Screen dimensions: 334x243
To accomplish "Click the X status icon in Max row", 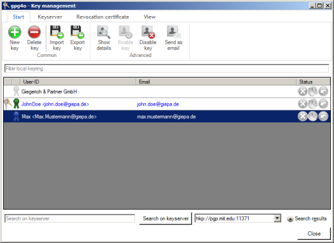I will [x=302, y=116].
